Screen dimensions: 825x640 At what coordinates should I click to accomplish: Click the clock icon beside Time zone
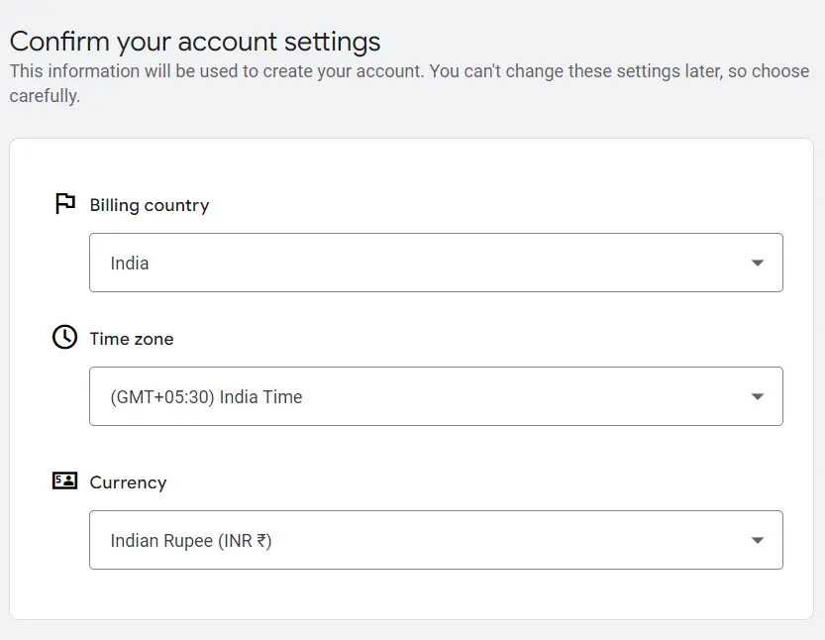(x=64, y=337)
